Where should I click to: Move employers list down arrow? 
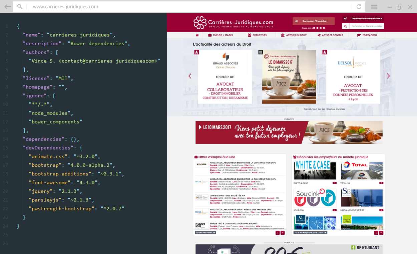[x=381, y=233]
